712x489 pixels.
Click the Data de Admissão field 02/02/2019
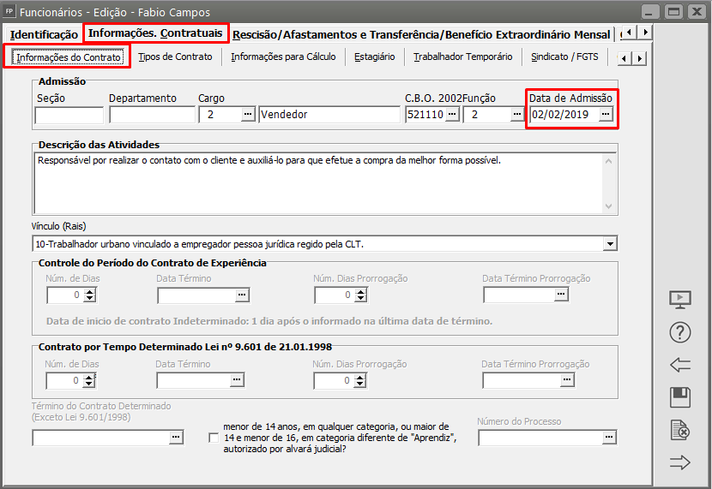click(x=564, y=115)
